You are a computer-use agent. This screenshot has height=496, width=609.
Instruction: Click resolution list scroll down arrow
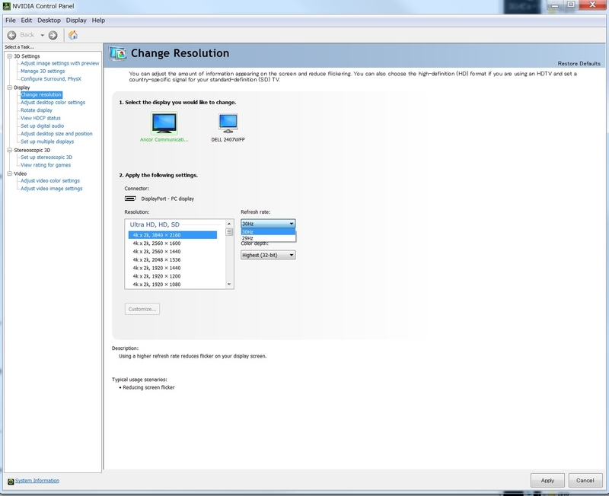tap(229, 284)
